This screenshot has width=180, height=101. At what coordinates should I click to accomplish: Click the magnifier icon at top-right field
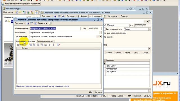coord(150,22)
